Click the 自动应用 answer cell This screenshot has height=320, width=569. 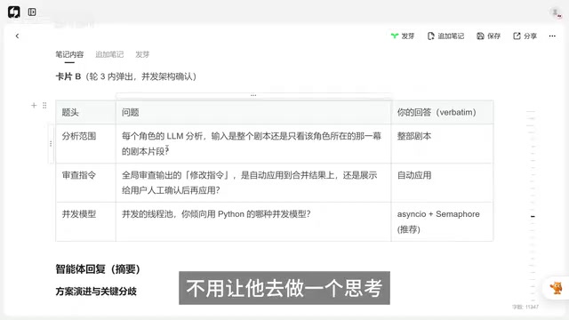442,182
